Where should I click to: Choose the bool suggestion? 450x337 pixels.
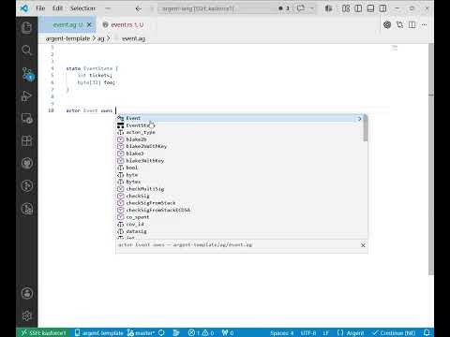[240, 168]
